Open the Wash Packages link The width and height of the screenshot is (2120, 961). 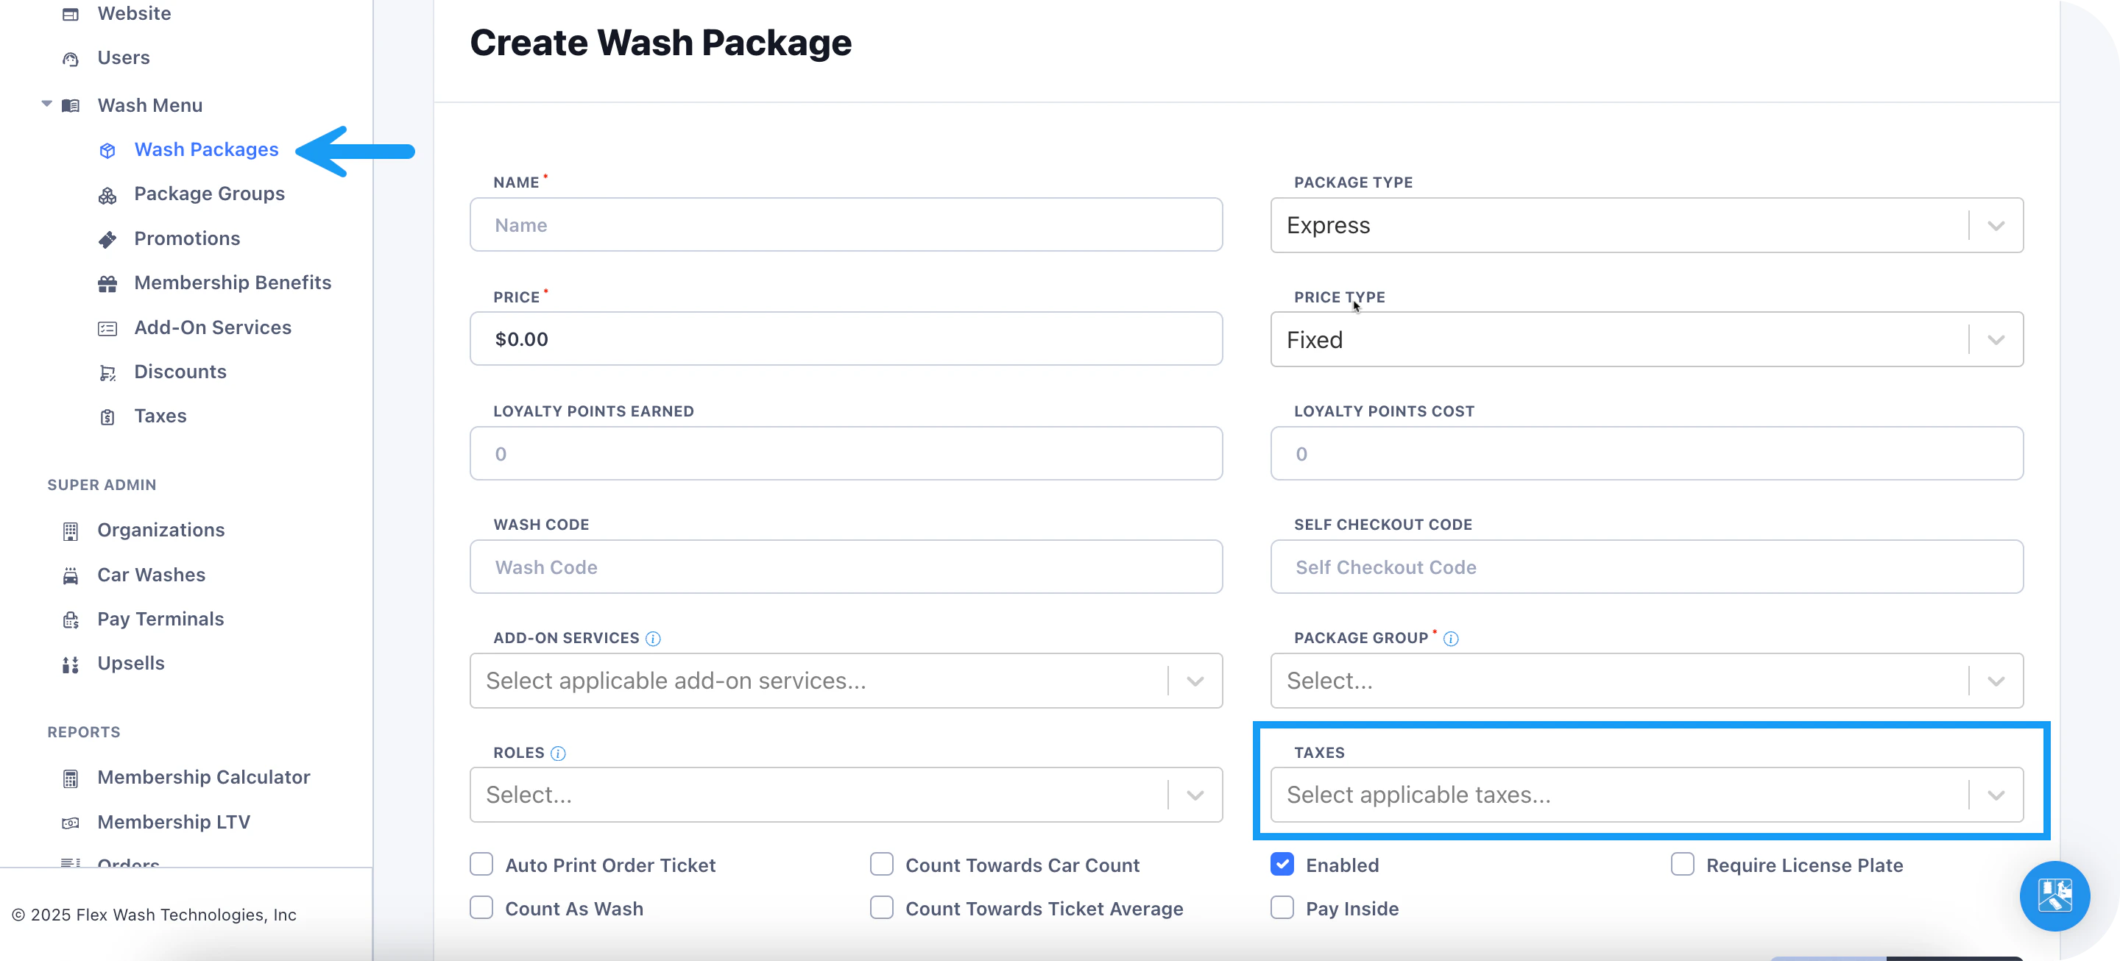[x=206, y=150]
